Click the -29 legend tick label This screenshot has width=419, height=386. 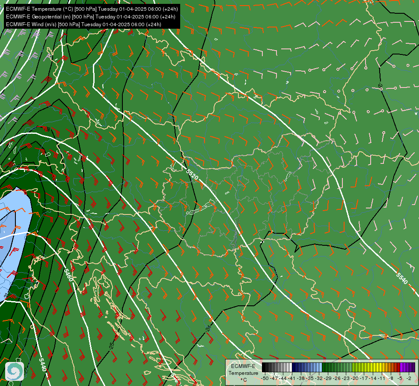pyautogui.click(x=328, y=378)
